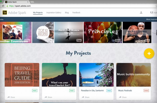Open the user profile icon
Screen dimensions: 157x103
141,12
